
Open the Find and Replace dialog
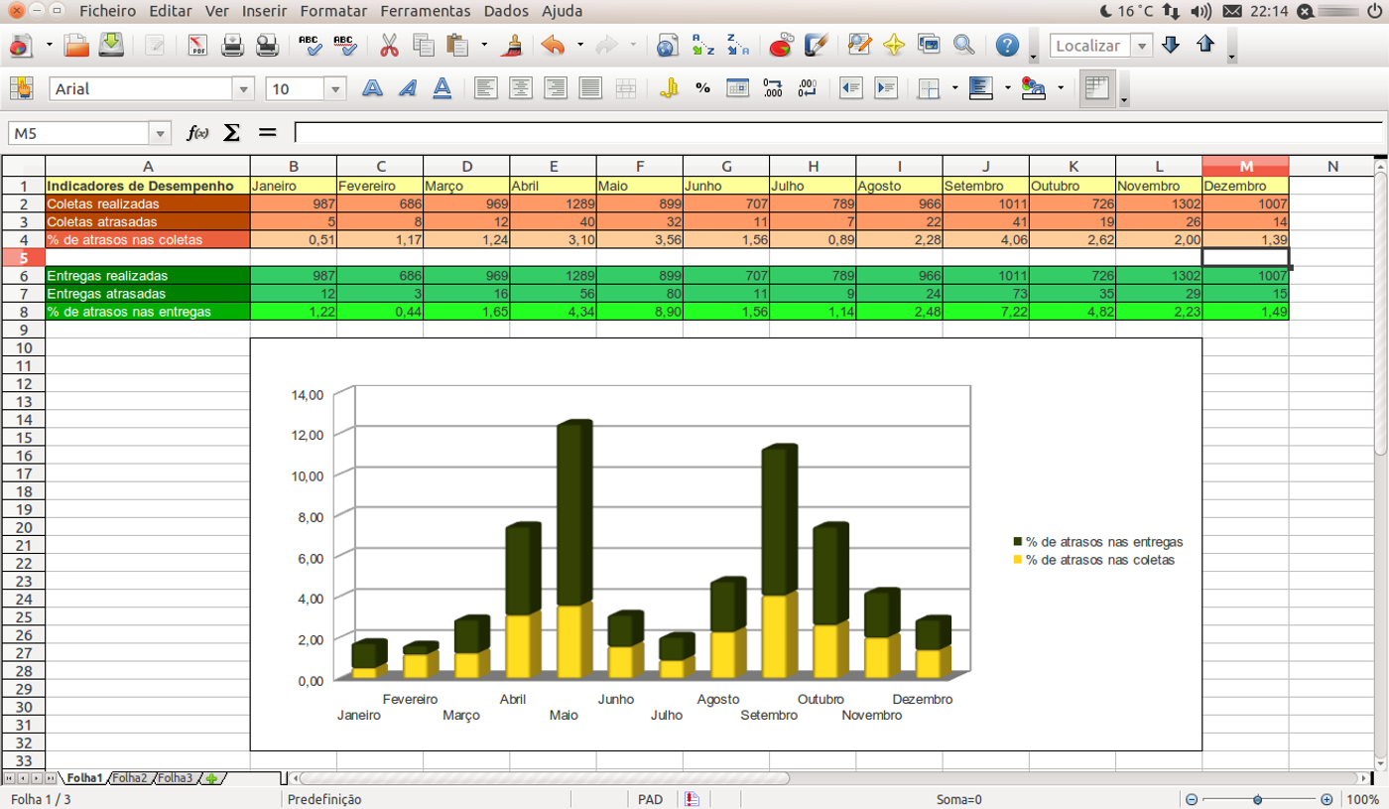coord(857,46)
